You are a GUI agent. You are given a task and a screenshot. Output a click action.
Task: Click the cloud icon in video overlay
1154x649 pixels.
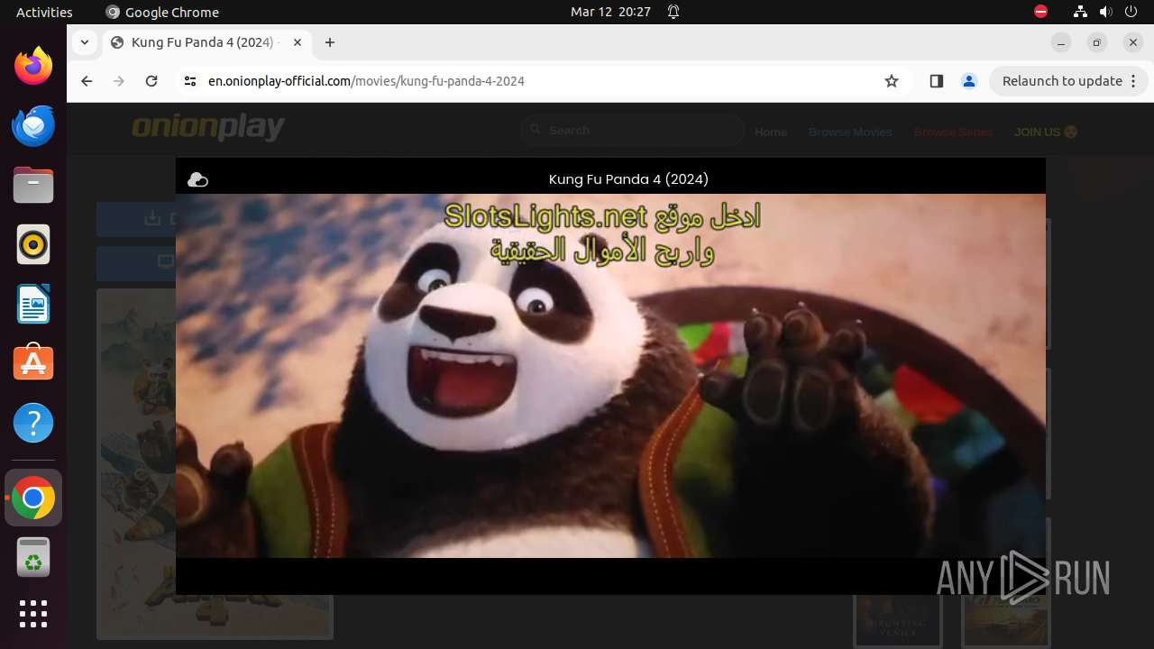(197, 180)
